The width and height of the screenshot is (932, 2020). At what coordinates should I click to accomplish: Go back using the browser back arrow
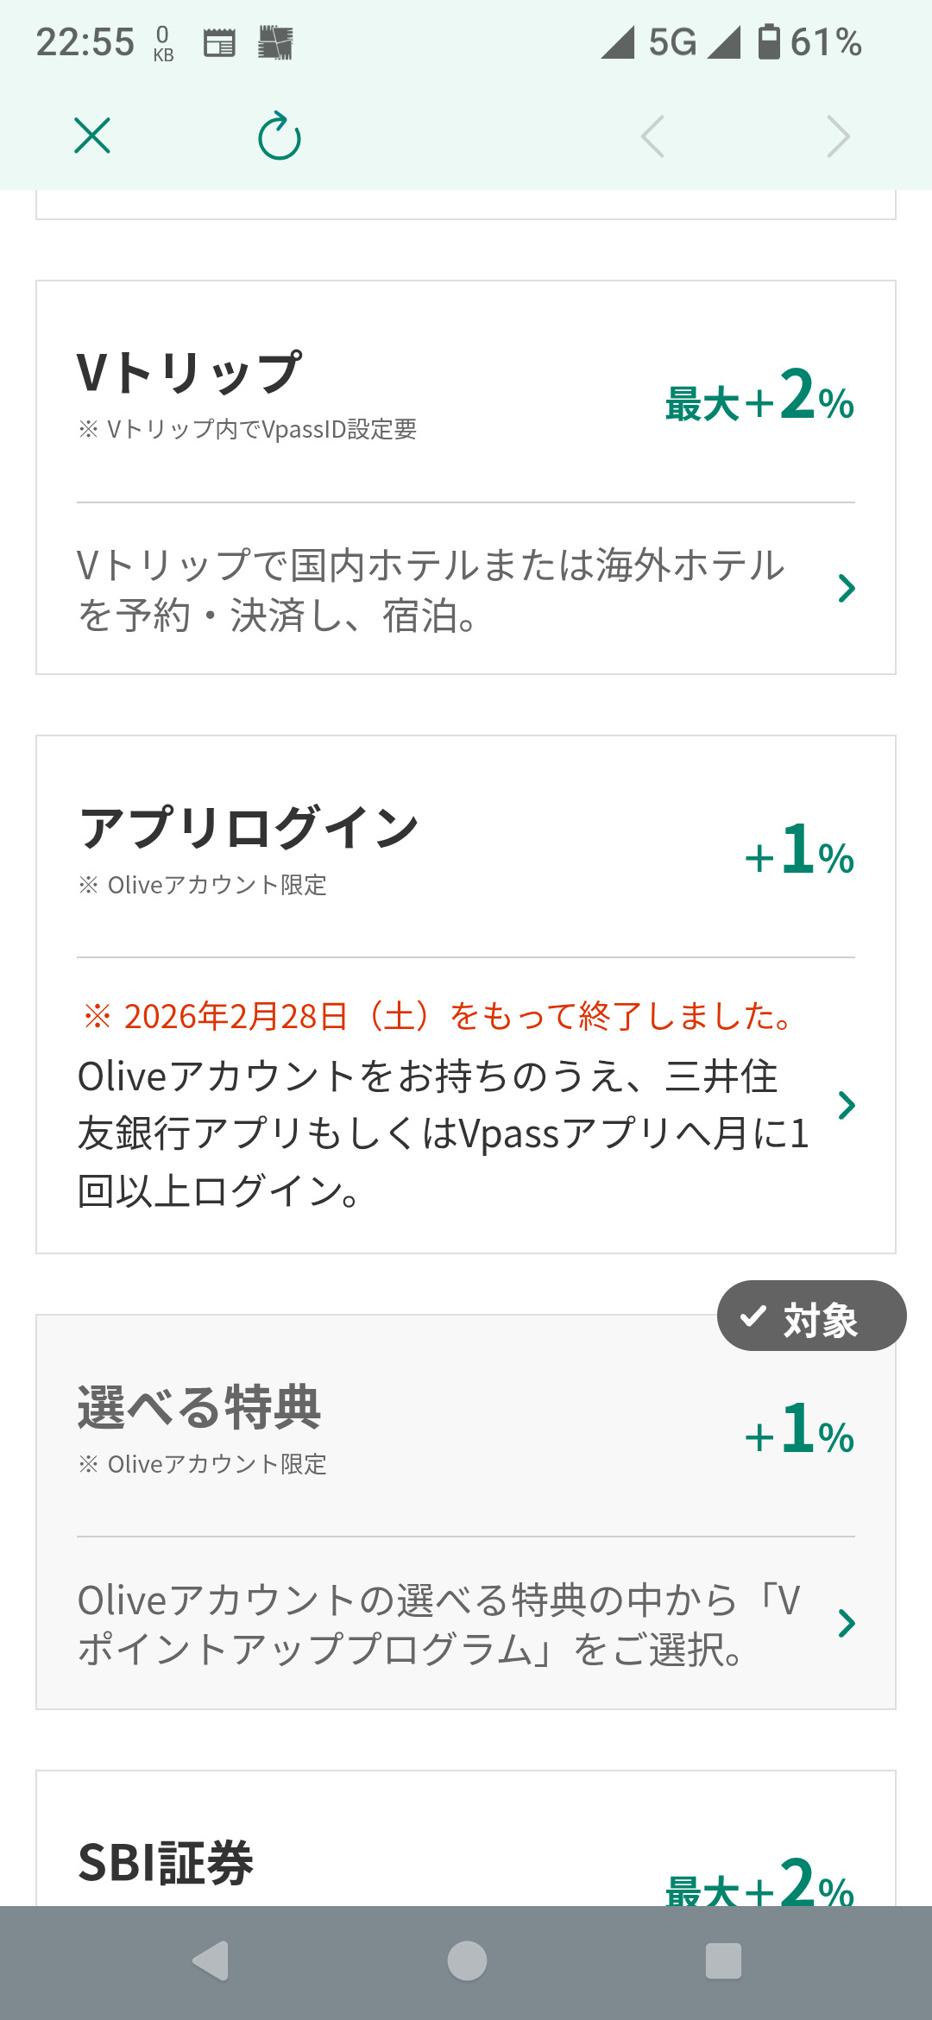coord(652,136)
